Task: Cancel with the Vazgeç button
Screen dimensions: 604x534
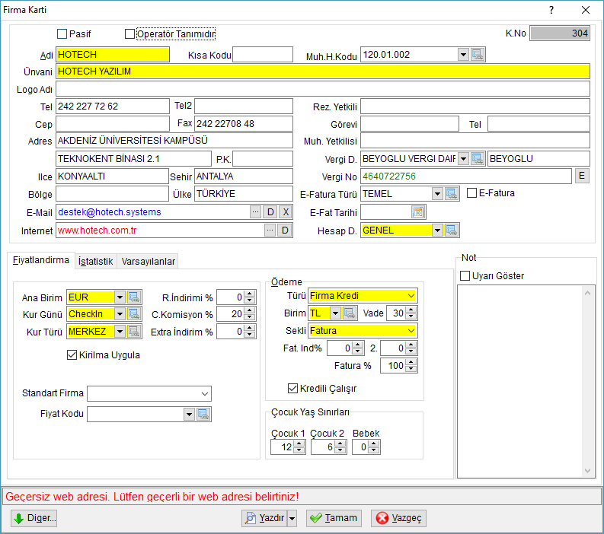Action: point(398,518)
